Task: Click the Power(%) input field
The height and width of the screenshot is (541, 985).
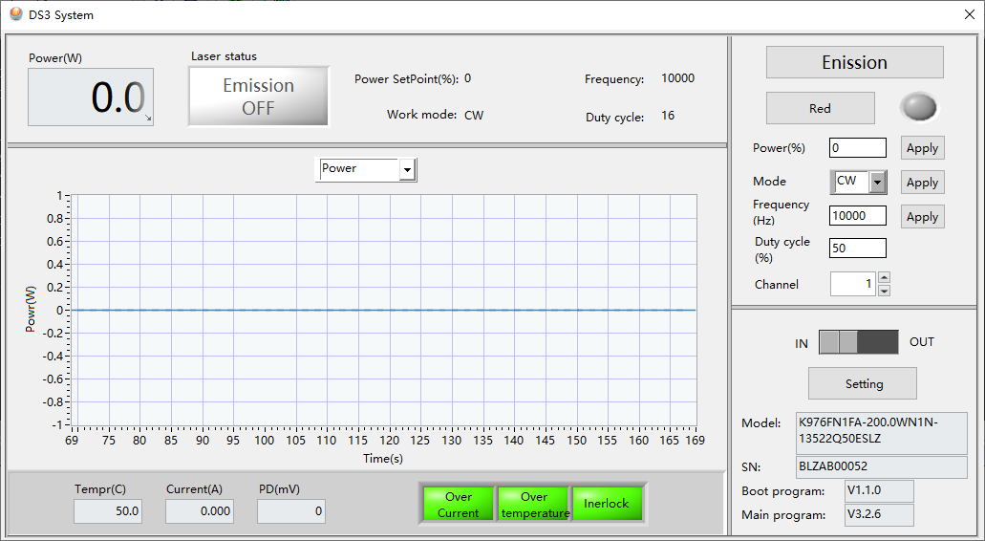Action: 857,148
